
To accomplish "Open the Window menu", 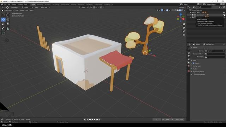I will [20, 4].
